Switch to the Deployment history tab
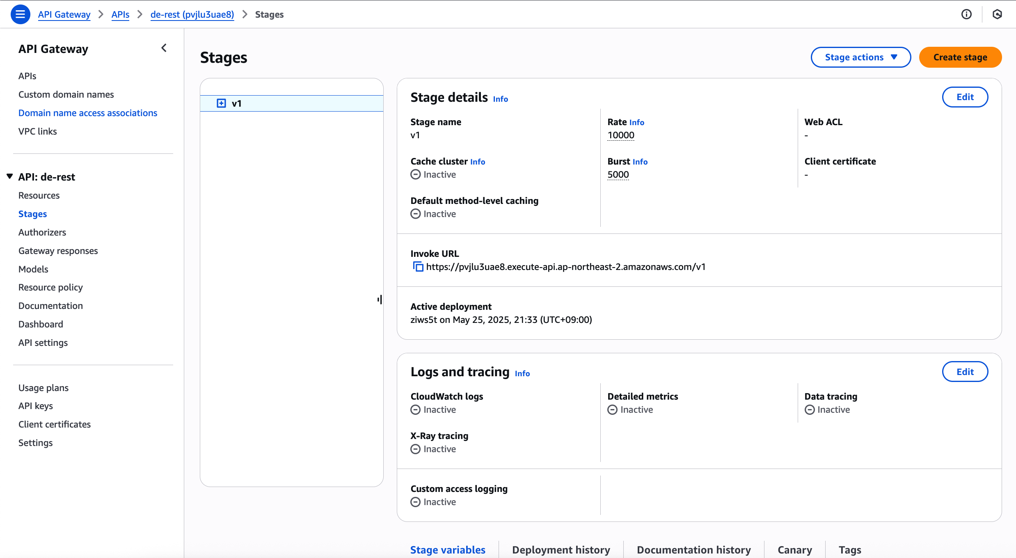 coord(561,550)
